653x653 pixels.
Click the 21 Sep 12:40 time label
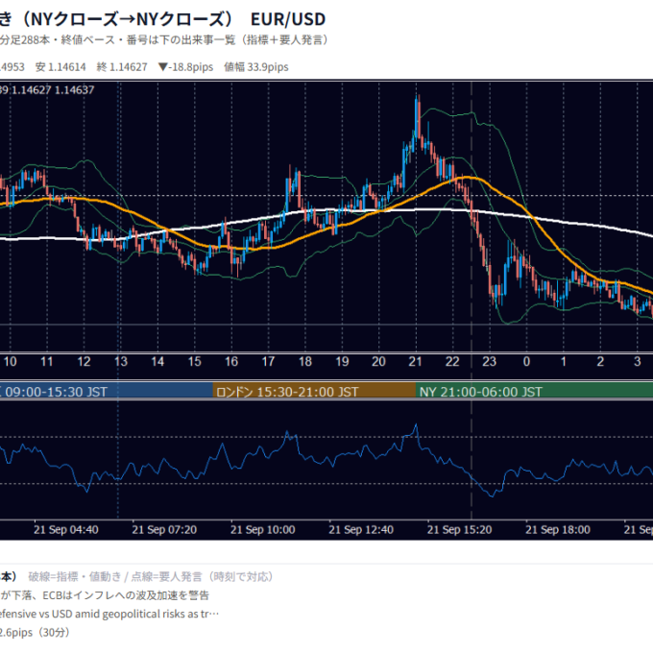361,530
